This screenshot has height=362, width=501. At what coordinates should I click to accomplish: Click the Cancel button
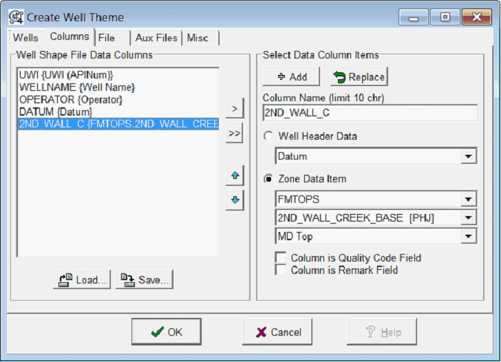(278, 332)
